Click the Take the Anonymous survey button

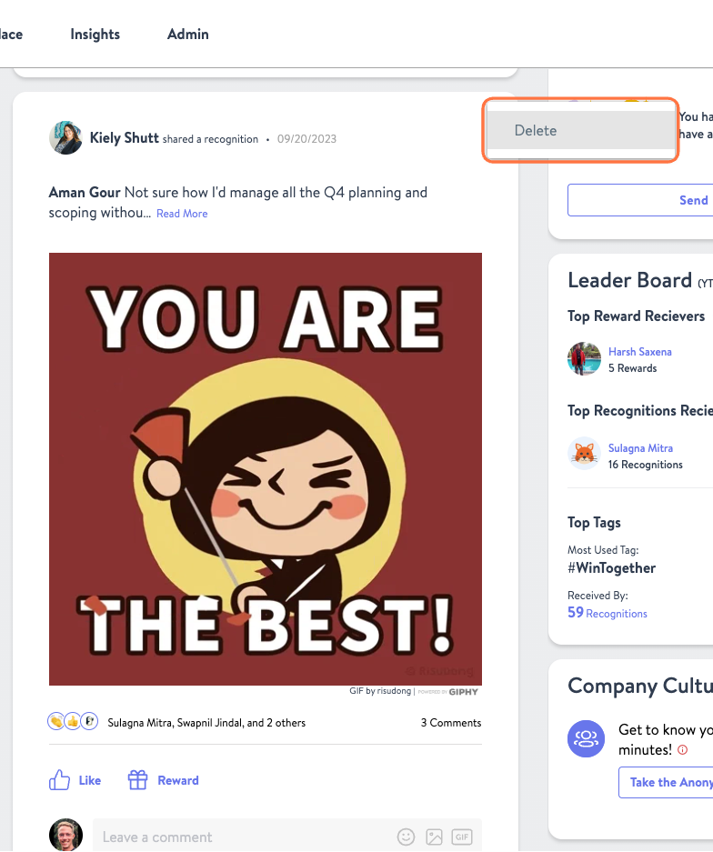(x=666, y=782)
